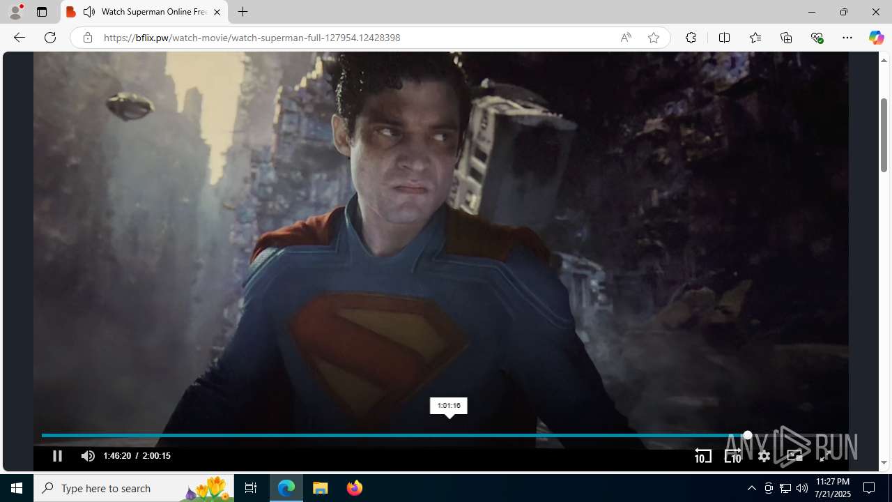Minimize the browser window

click(811, 12)
